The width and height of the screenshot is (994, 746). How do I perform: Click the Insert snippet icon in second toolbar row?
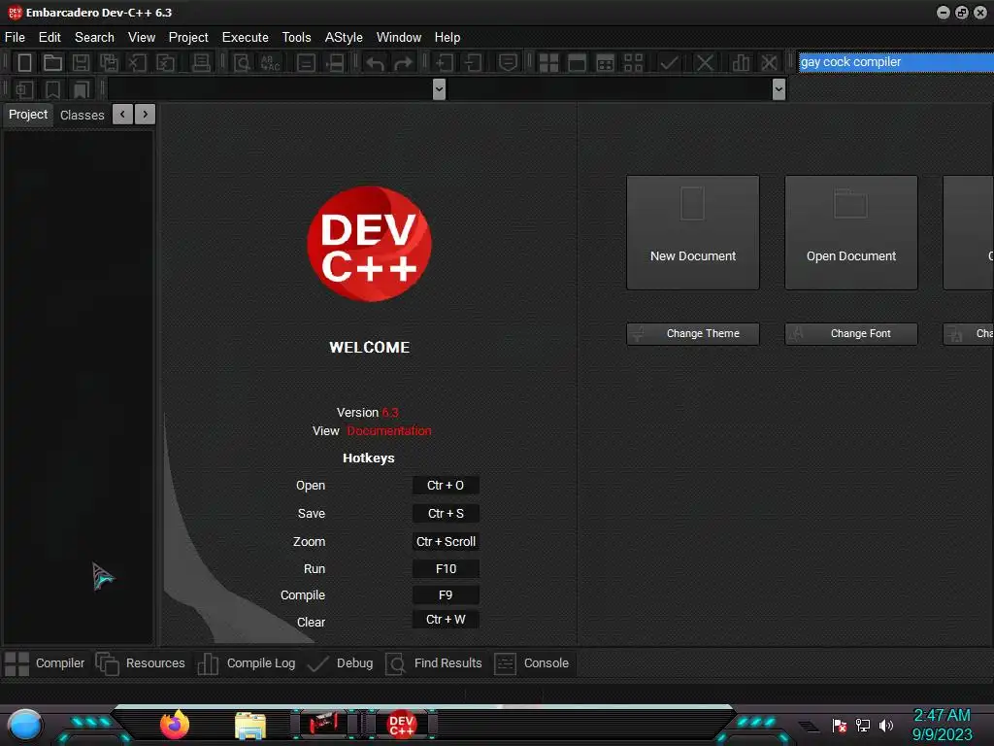tap(24, 89)
